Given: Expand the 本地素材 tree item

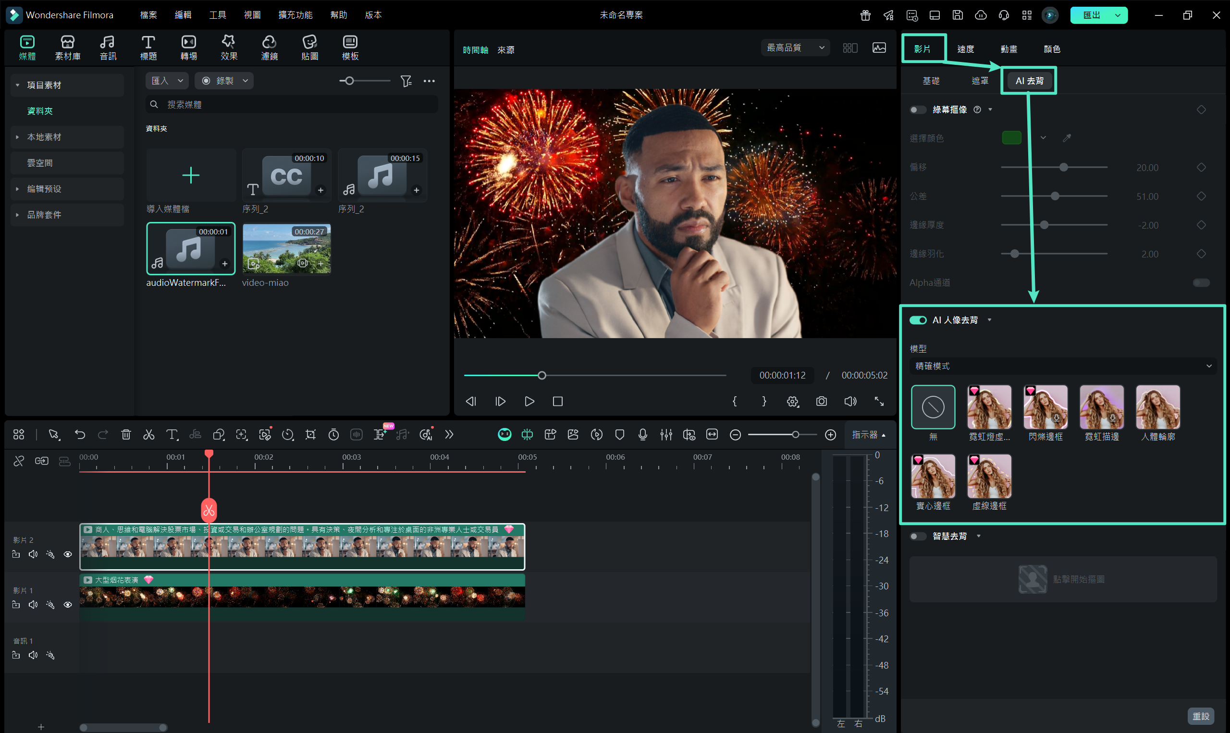Looking at the screenshot, I should tap(18, 137).
